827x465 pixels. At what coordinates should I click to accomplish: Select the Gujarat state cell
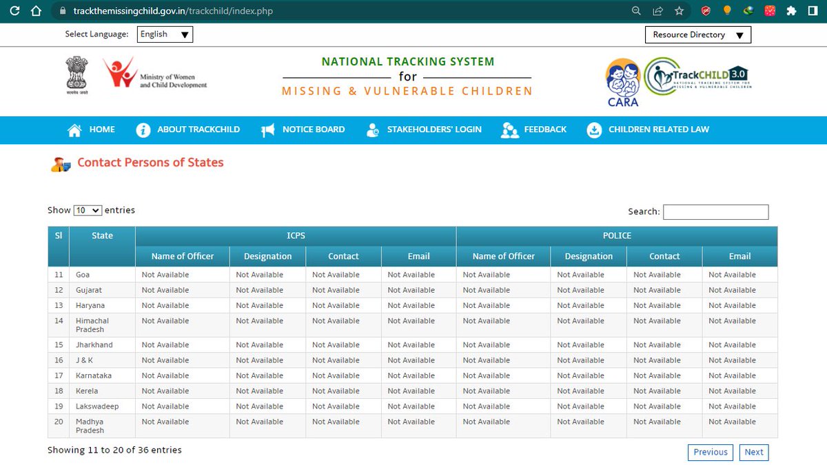(102, 290)
